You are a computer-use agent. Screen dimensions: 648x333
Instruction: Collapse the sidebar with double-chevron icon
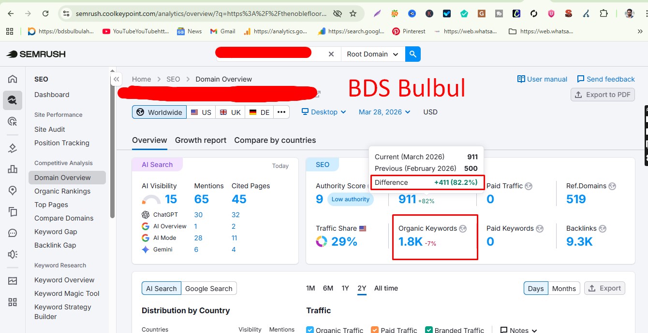coord(116,80)
